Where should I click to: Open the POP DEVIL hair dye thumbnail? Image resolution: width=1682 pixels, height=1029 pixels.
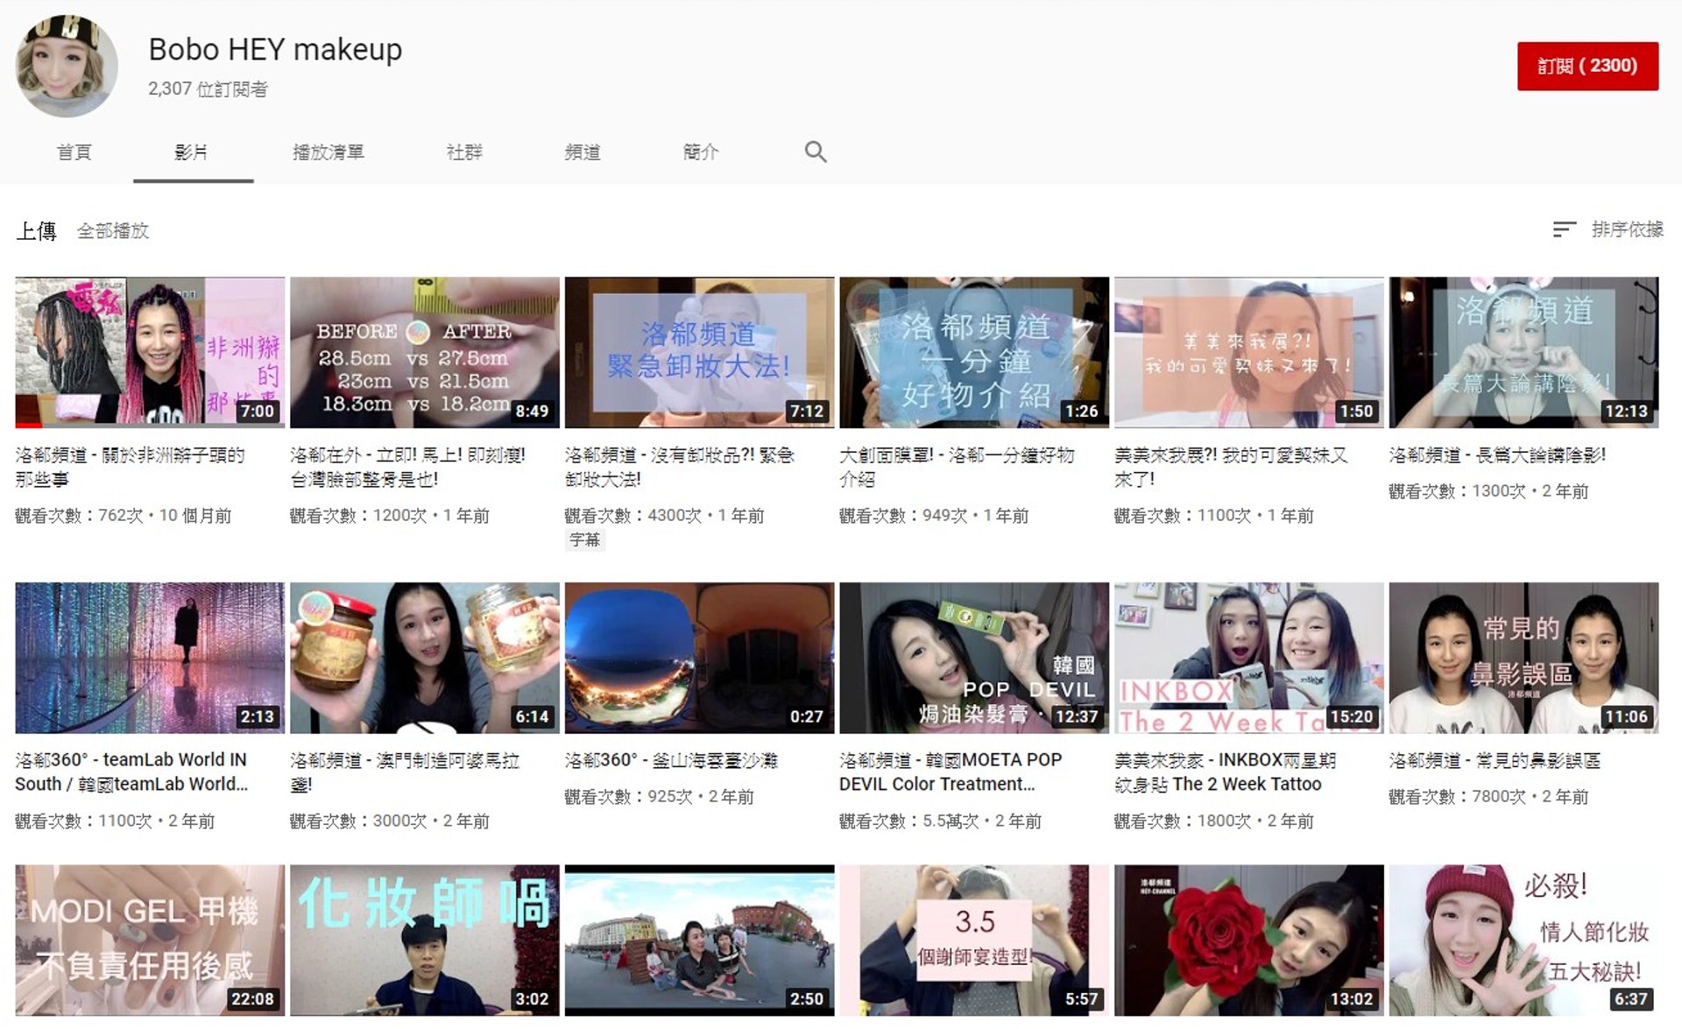[973, 658]
